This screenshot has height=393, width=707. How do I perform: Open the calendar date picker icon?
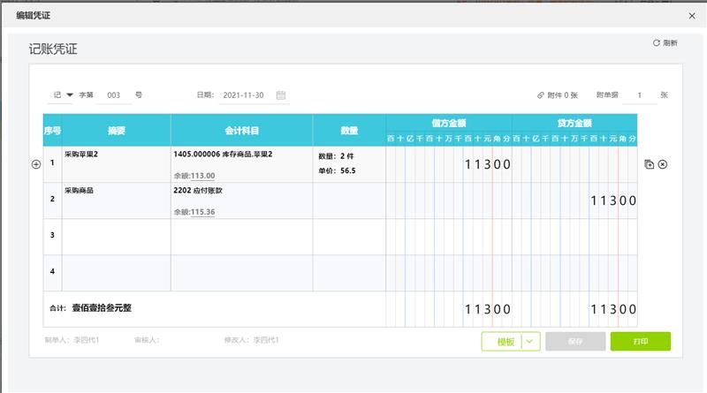coord(281,94)
